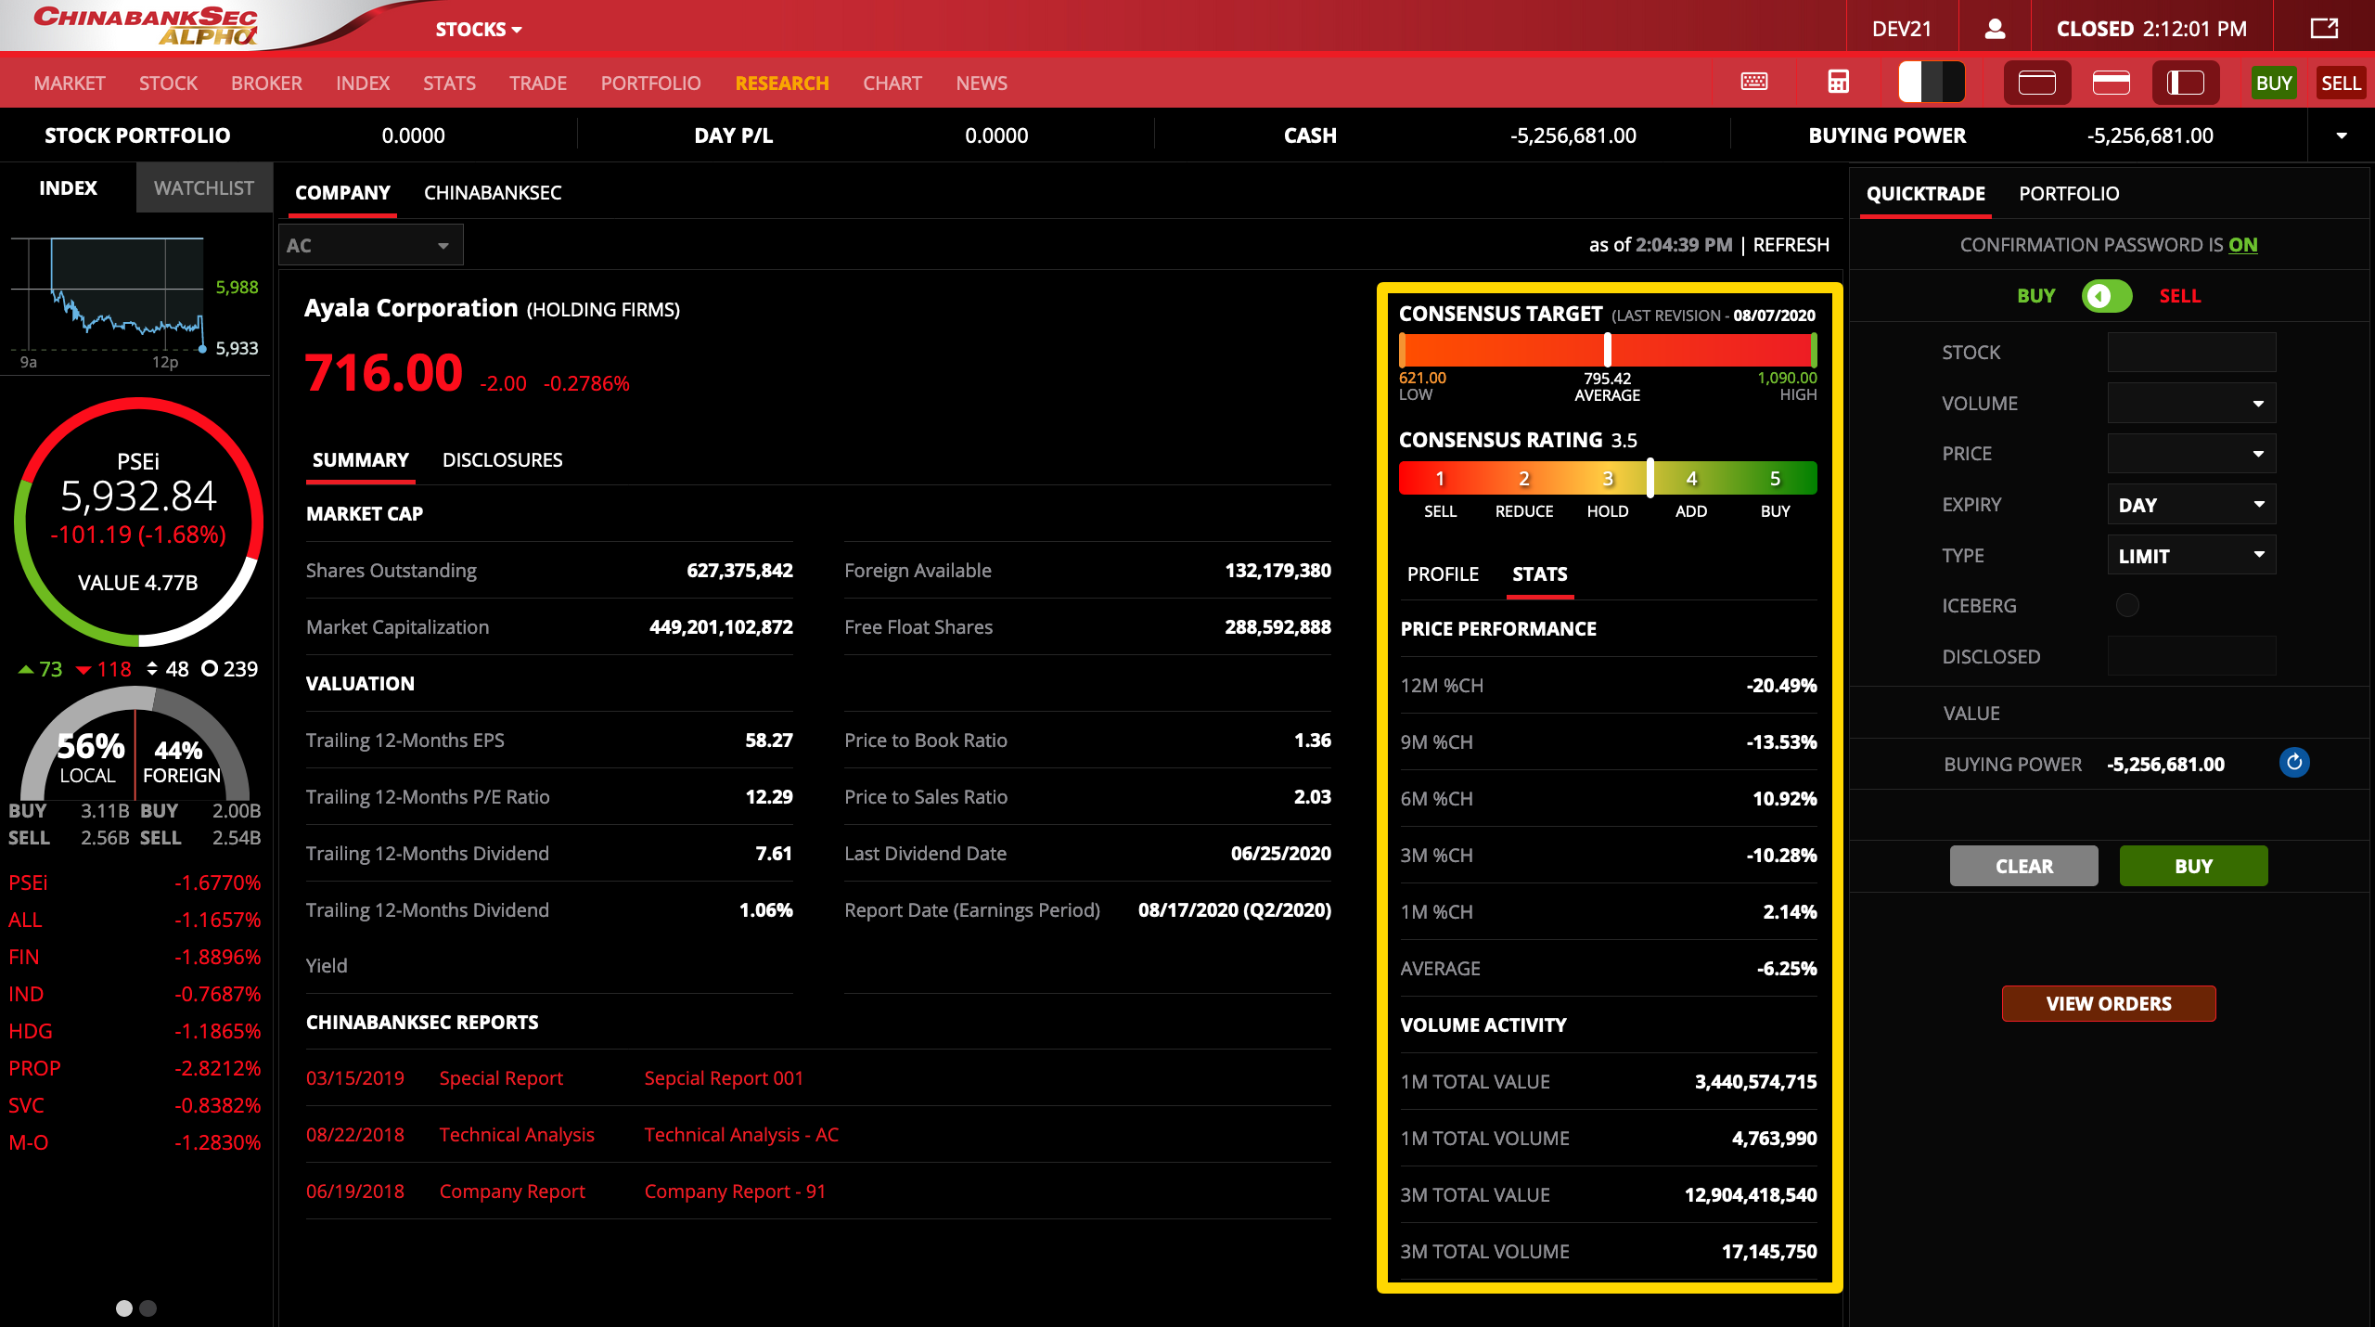The image size is (2375, 1327).
Task: Click the REFRESH link
Action: click(x=1791, y=245)
